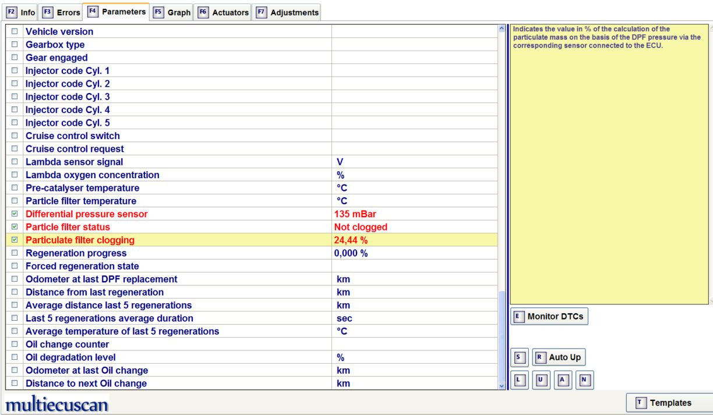Click the S shortcut button
The height and width of the screenshot is (415, 713).
(x=521, y=356)
